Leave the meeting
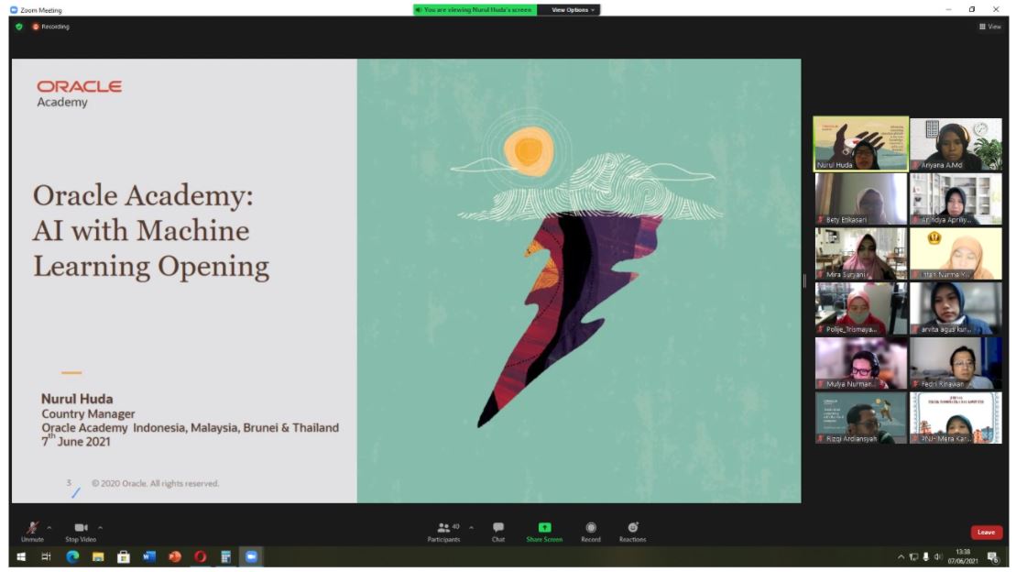This screenshot has width=1016, height=572. coord(986,532)
